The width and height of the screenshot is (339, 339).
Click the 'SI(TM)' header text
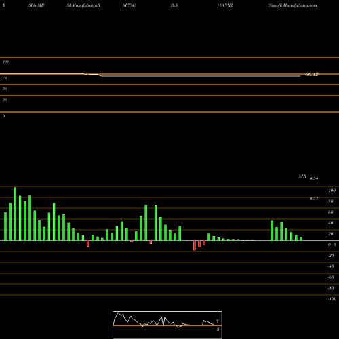pos(129,5)
